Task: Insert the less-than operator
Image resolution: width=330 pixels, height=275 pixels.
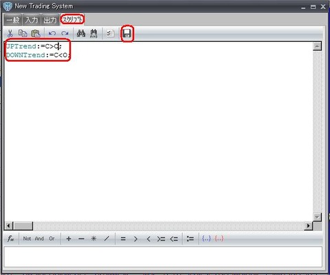Action: 148,239
